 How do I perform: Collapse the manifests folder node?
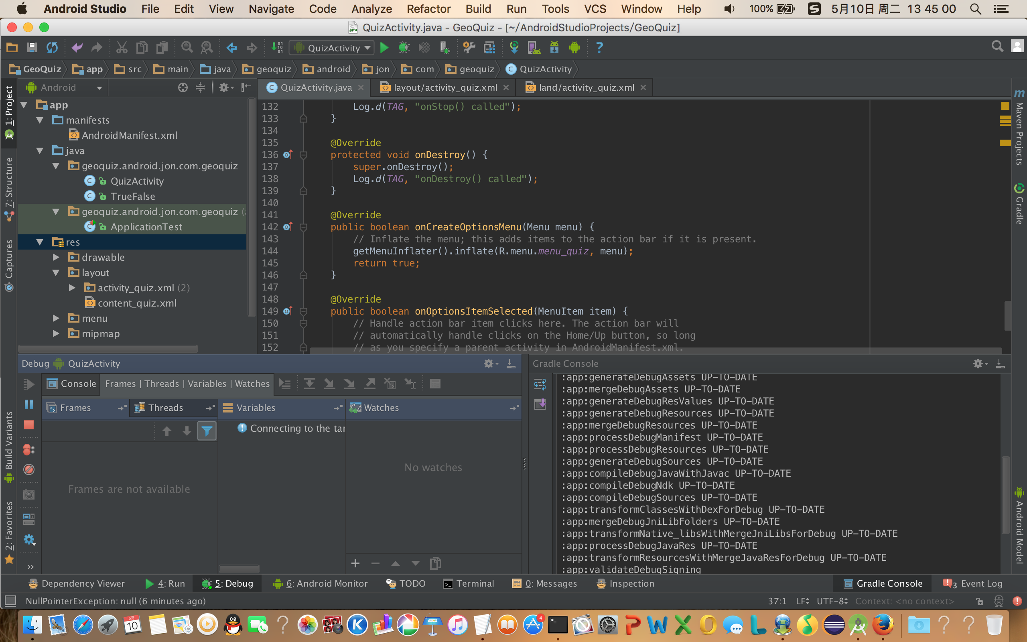click(x=40, y=120)
